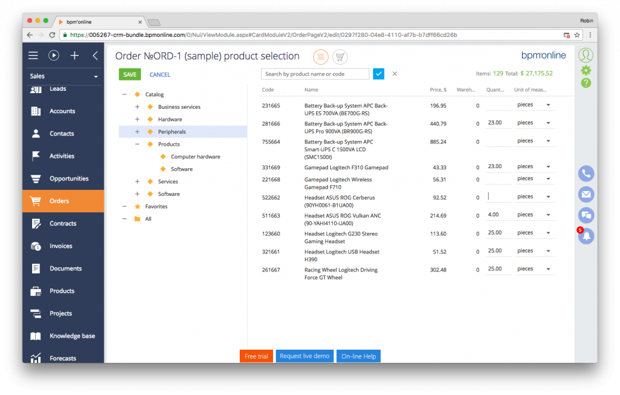Open the Knowledge base section
This screenshot has width=620, height=395.
click(x=63, y=336)
